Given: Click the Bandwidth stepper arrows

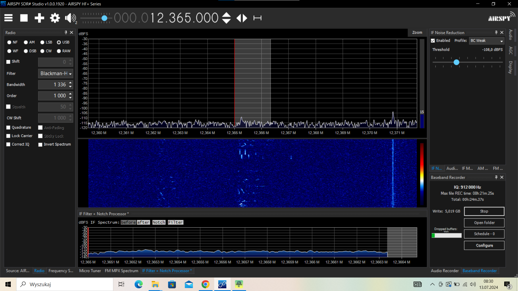Looking at the screenshot, I should point(70,85).
